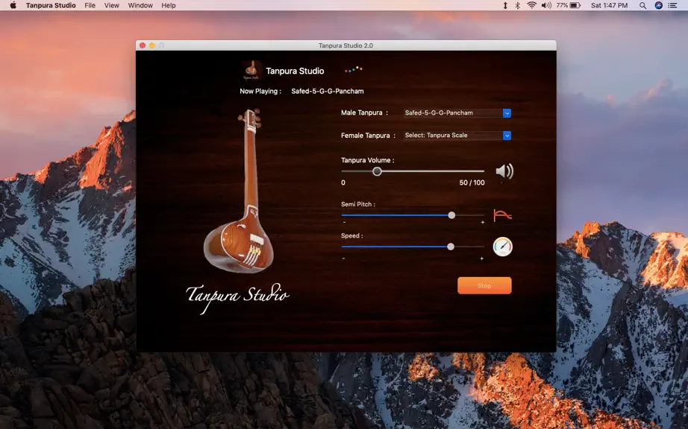Minimize the Tanpura Studio window
Image resolution: width=688 pixels, height=429 pixels.
151,45
